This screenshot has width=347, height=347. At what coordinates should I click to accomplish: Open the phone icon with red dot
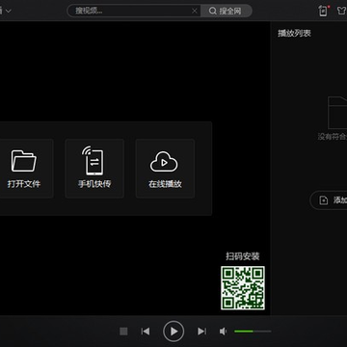coord(324,11)
